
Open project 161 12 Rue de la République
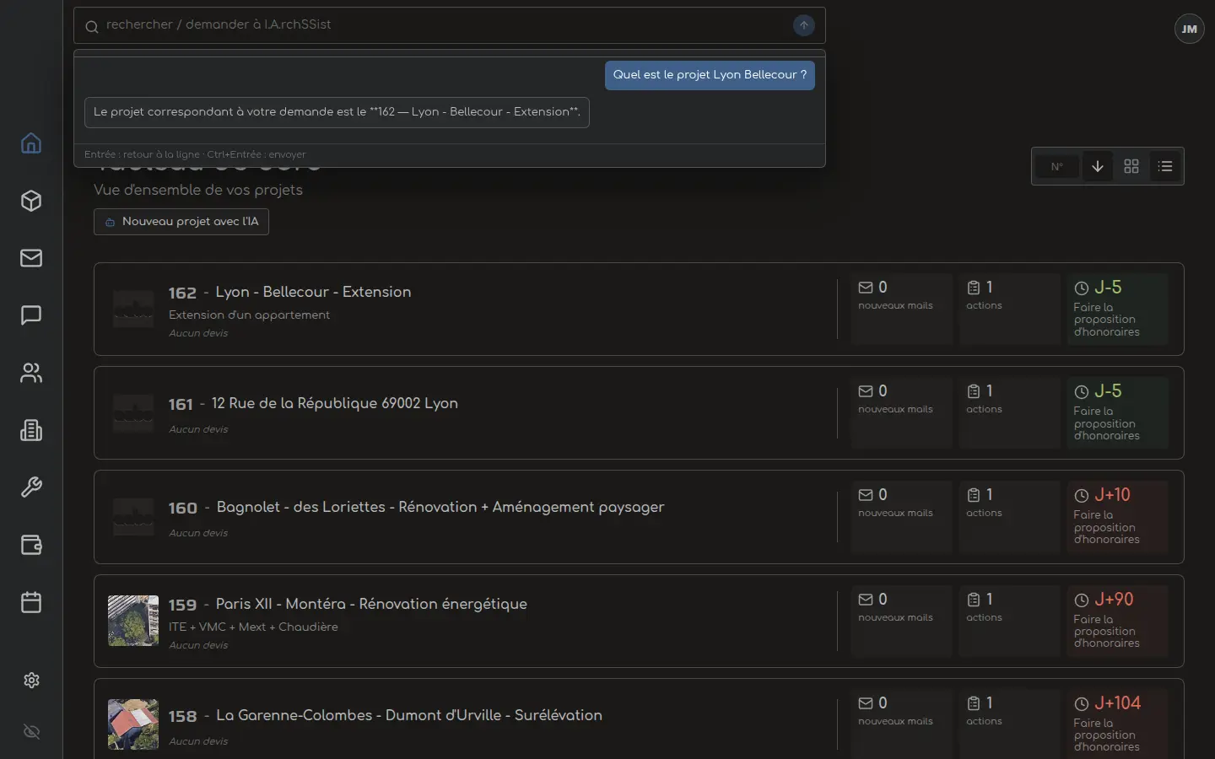coord(639,413)
